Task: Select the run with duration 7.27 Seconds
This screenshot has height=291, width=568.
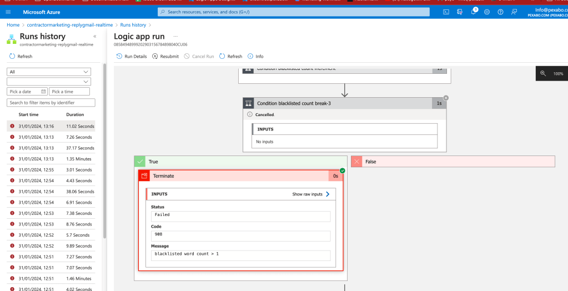Action: click(51, 257)
